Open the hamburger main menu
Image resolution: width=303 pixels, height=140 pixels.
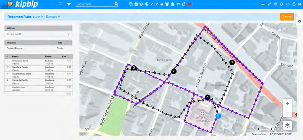coord(60,4)
